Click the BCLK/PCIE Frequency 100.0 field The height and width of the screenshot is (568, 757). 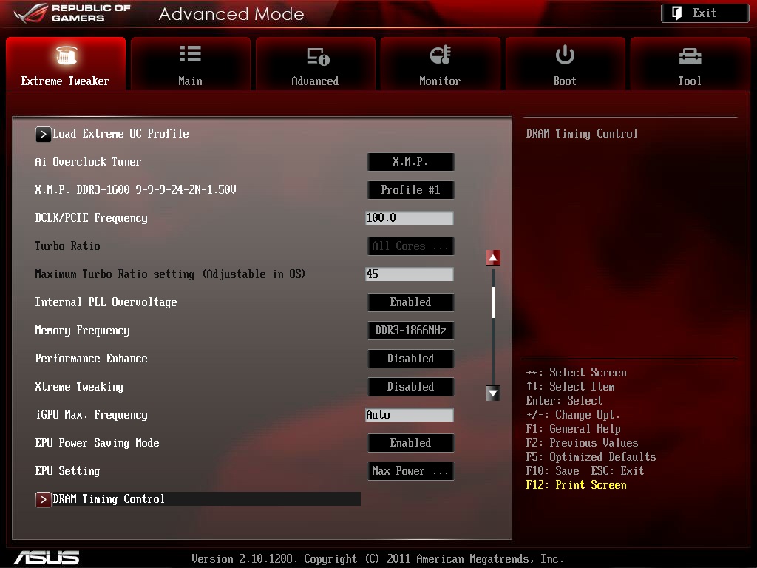click(x=410, y=218)
